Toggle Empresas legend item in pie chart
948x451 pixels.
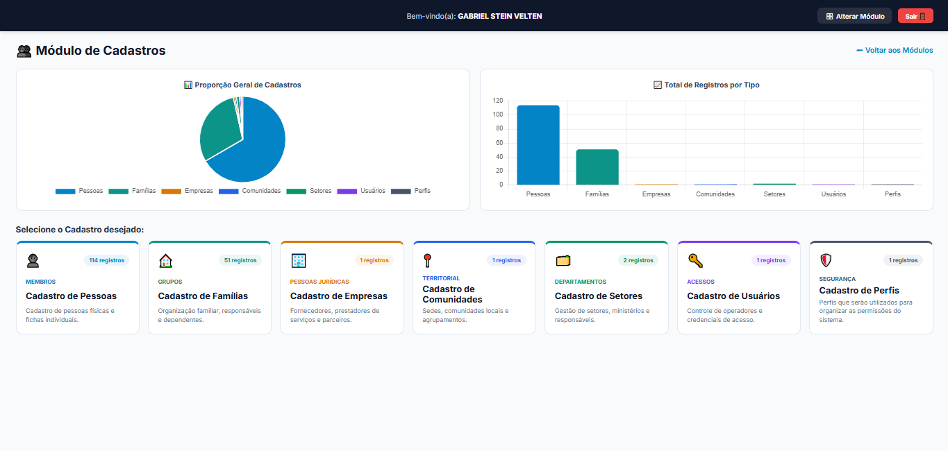tap(187, 191)
